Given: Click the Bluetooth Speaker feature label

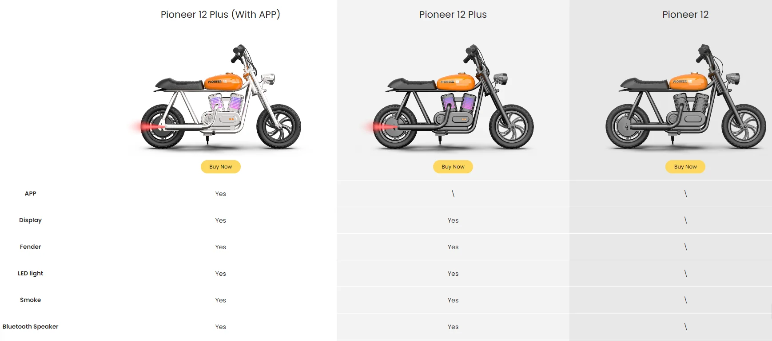Looking at the screenshot, I should tap(30, 327).
